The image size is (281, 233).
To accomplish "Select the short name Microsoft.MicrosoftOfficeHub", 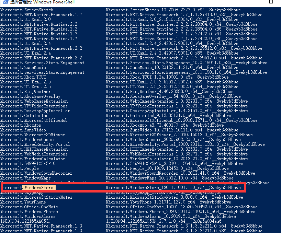I will point(34,120).
